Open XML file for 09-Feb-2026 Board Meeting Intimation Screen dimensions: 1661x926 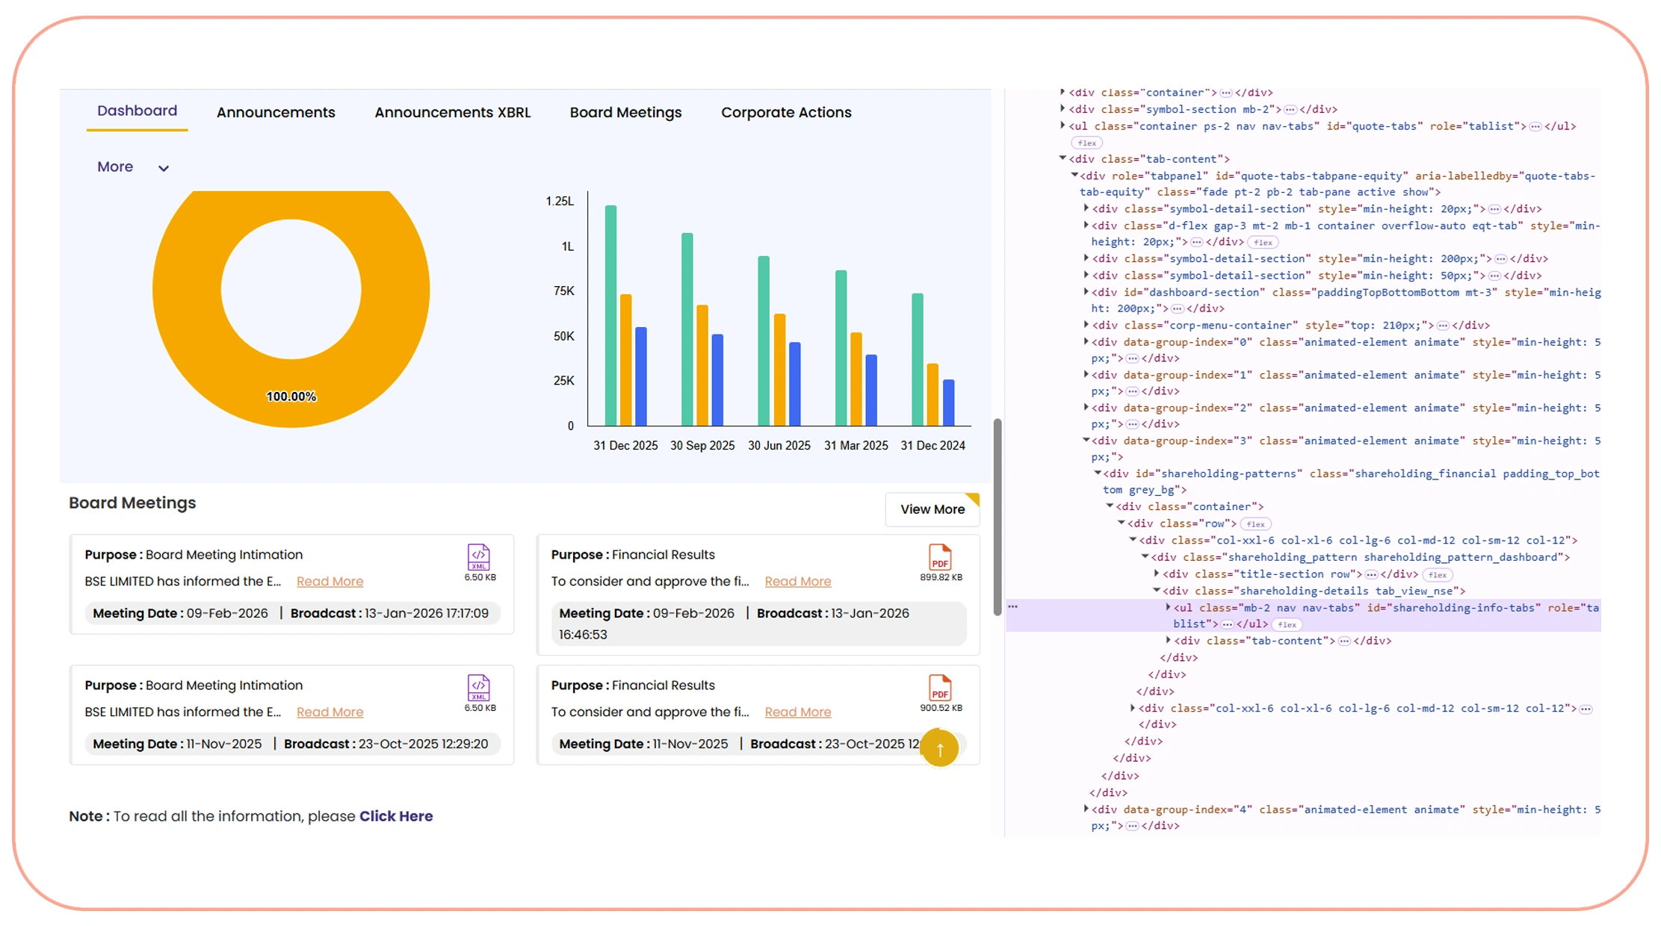coord(478,557)
